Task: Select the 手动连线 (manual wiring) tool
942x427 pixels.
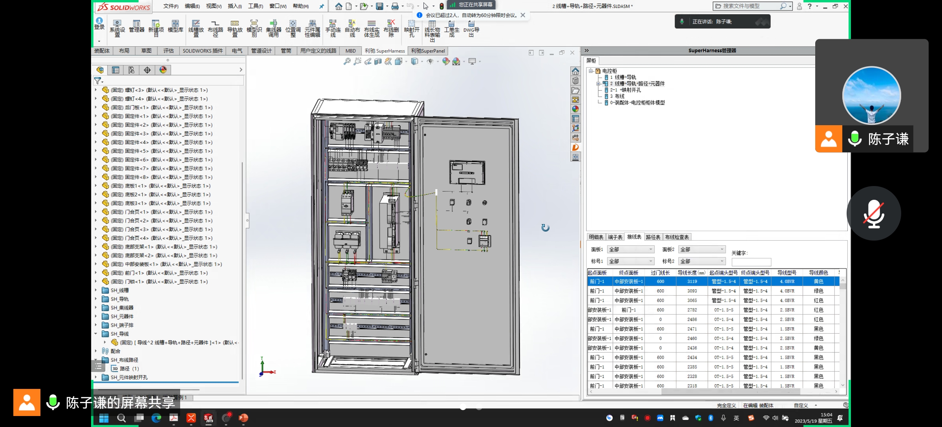Action: click(x=332, y=27)
